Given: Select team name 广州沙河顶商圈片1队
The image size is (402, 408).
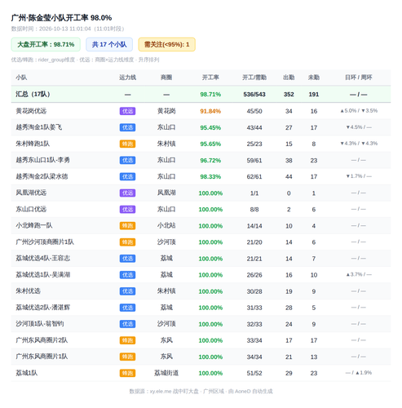Looking at the screenshot, I should coord(45,242).
